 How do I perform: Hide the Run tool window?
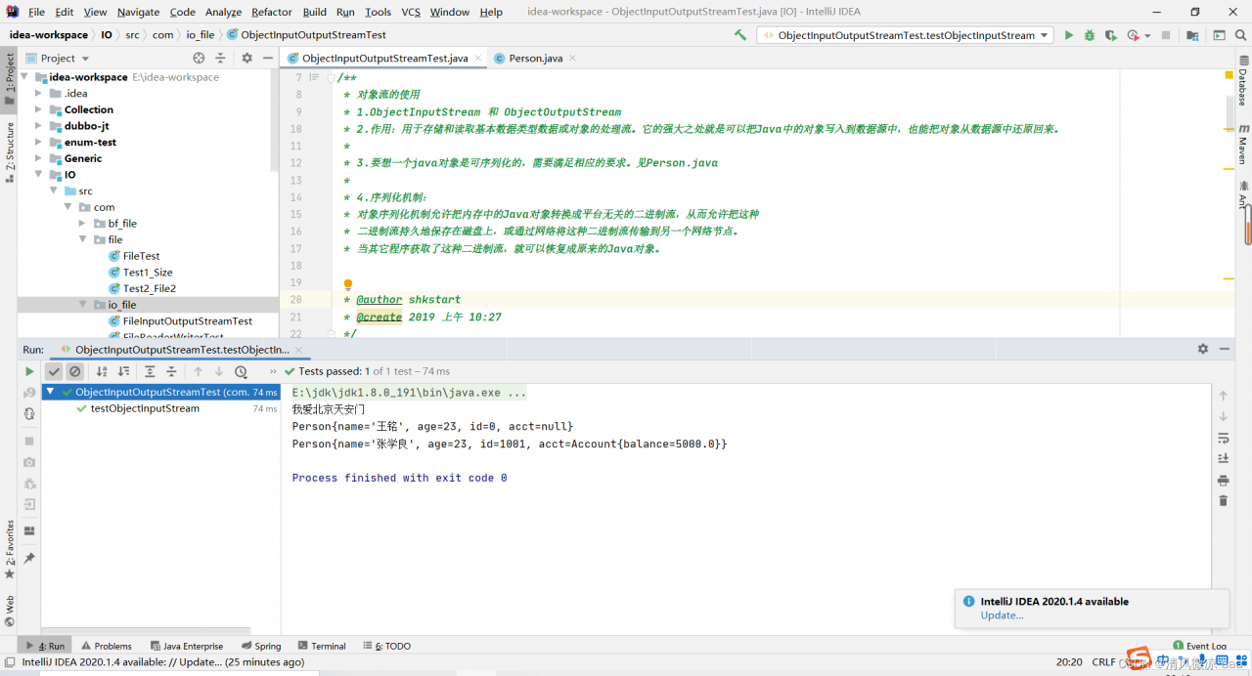tap(1225, 349)
